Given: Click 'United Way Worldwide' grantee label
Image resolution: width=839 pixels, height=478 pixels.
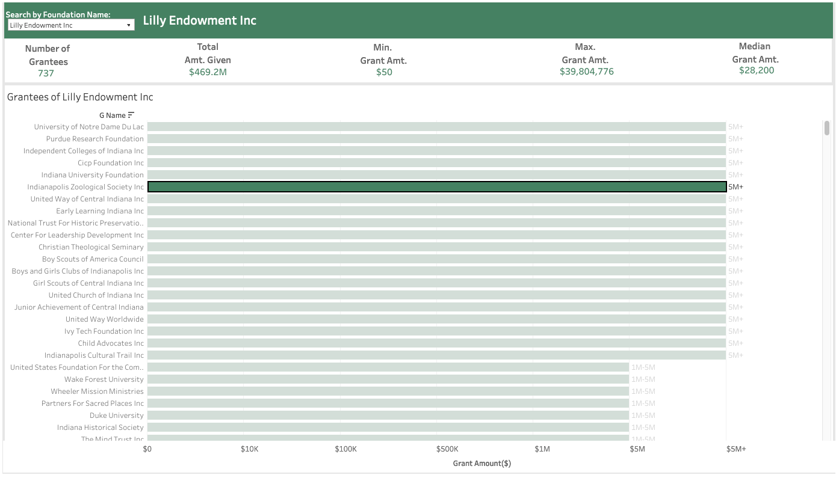Looking at the screenshot, I should (105, 319).
